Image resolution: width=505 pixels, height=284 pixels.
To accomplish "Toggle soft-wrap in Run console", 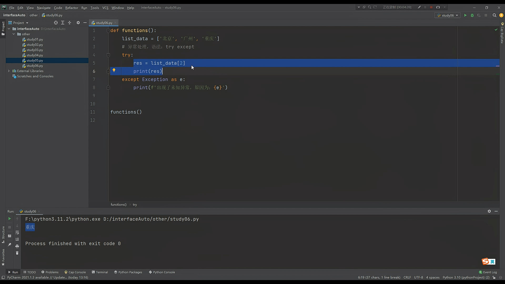I will click(x=17, y=232).
